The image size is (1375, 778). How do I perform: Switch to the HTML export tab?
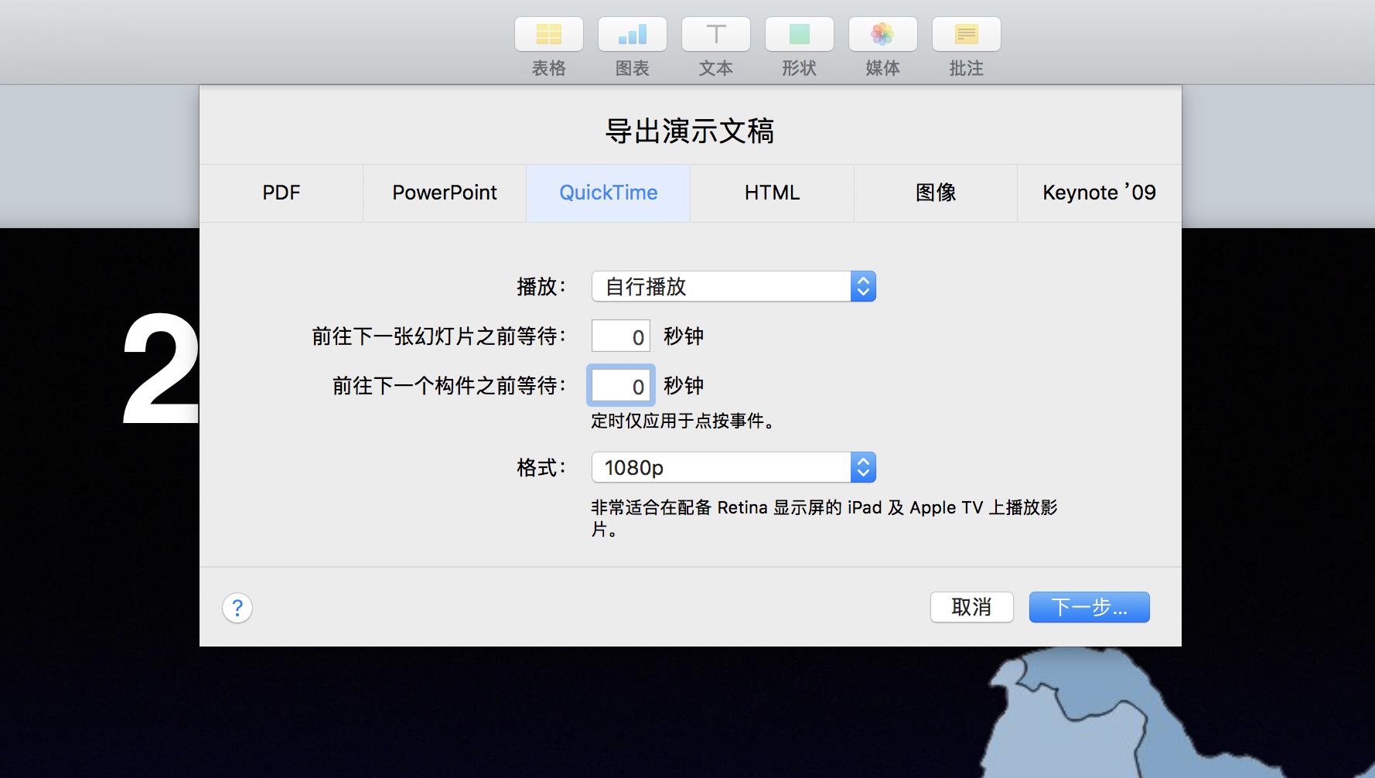pyautogui.click(x=771, y=193)
